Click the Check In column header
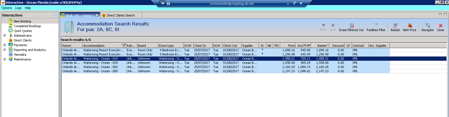 pyautogui.click(x=203, y=45)
